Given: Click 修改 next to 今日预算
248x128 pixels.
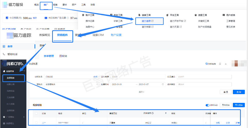Looking at the screenshot, I should click(35, 18).
